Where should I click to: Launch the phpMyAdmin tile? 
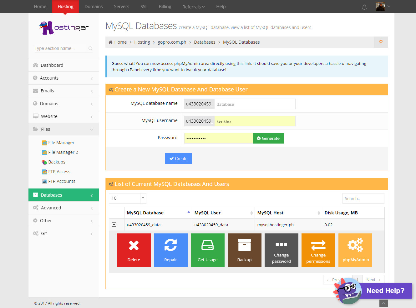click(355, 250)
